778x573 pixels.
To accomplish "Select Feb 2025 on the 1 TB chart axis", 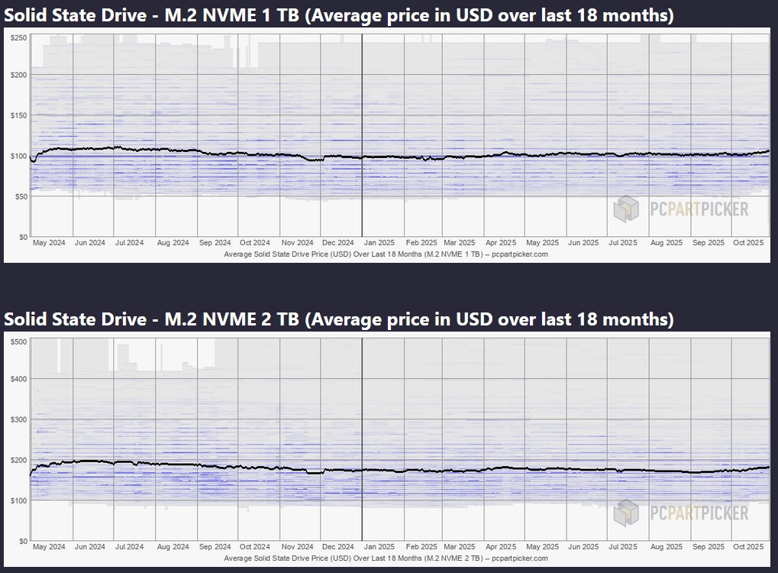I will pyautogui.click(x=421, y=243).
